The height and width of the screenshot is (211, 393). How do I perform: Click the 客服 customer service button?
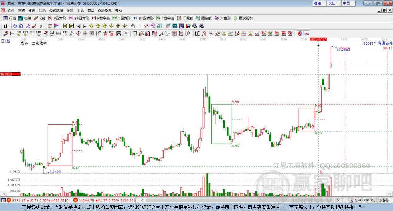pos(319,3)
